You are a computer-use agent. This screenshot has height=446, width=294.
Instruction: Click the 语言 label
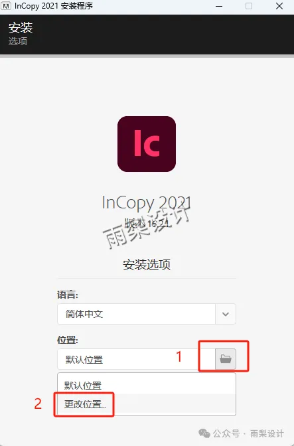pyautogui.click(x=68, y=295)
